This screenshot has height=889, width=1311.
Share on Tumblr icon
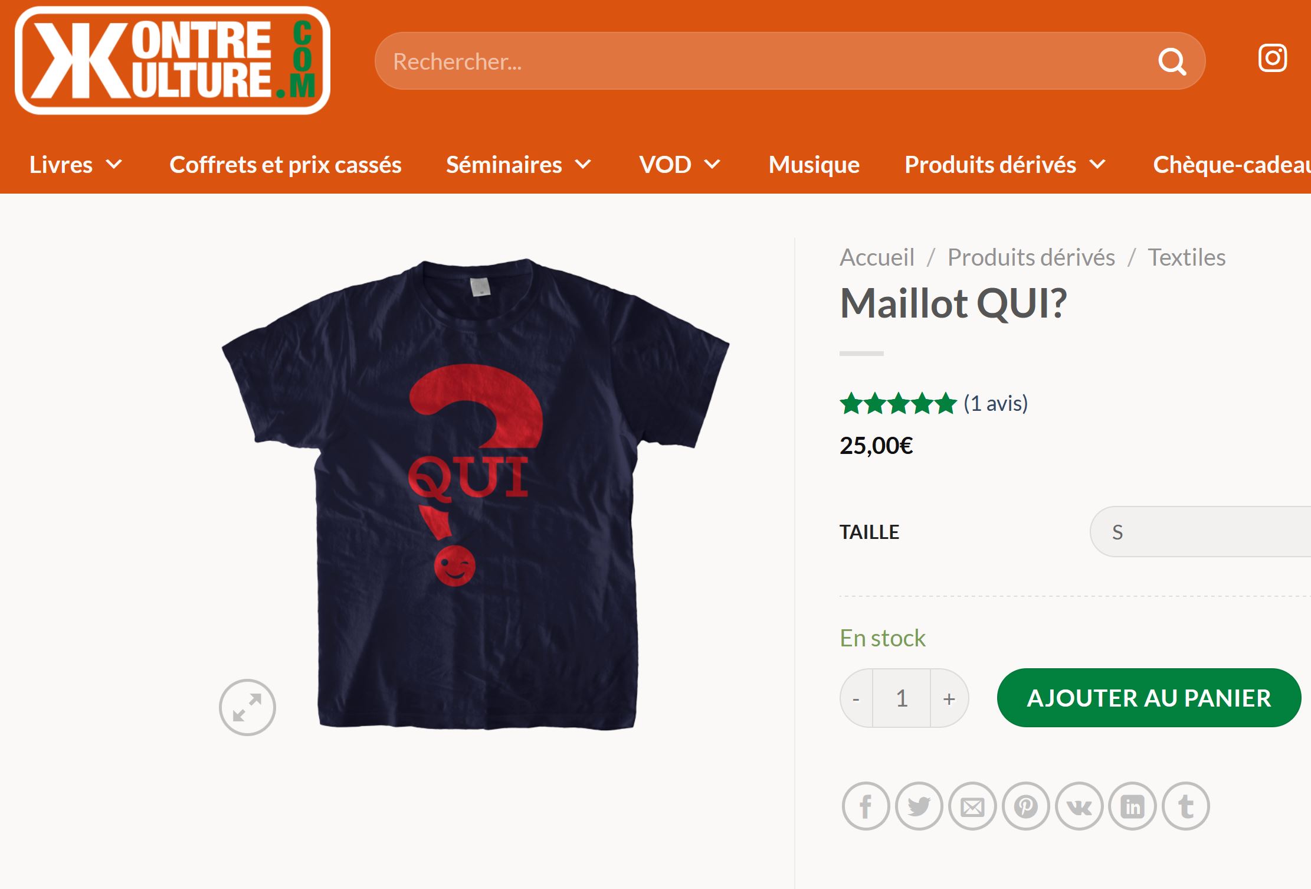coord(1186,806)
